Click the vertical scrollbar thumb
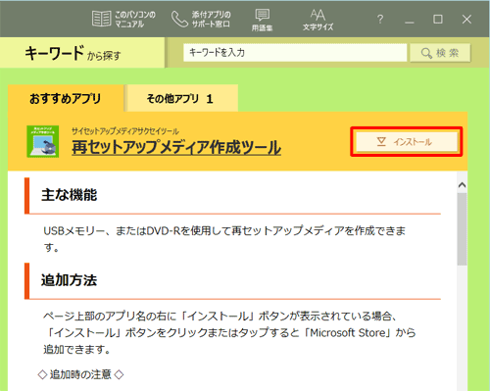Screen dimensions: 490x391 point(462,229)
